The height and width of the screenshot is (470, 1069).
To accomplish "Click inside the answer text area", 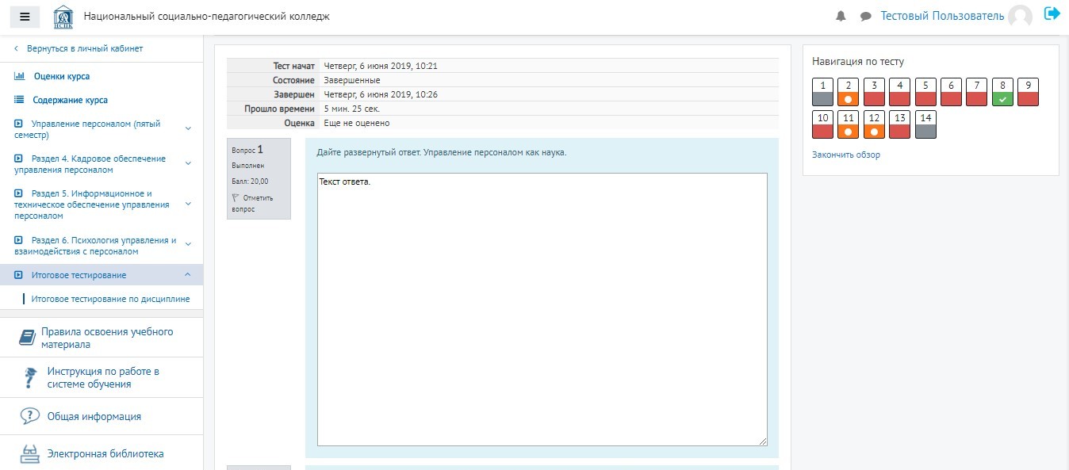I will [542, 309].
